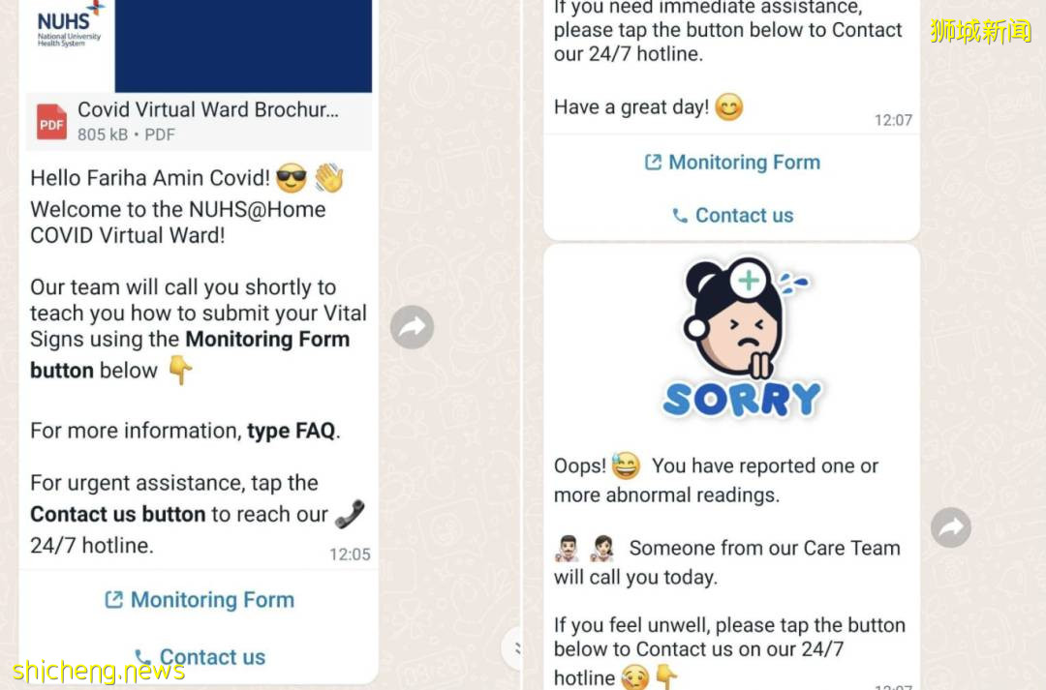Click the Covid Virtual Ward Brochur file name
1046x690 pixels.
(x=208, y=109)
